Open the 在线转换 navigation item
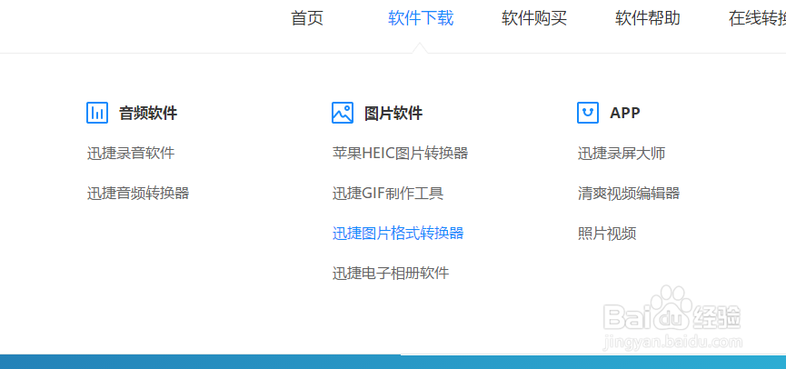Viewport: 786px width, 369px height. click(x=758, y=18)
